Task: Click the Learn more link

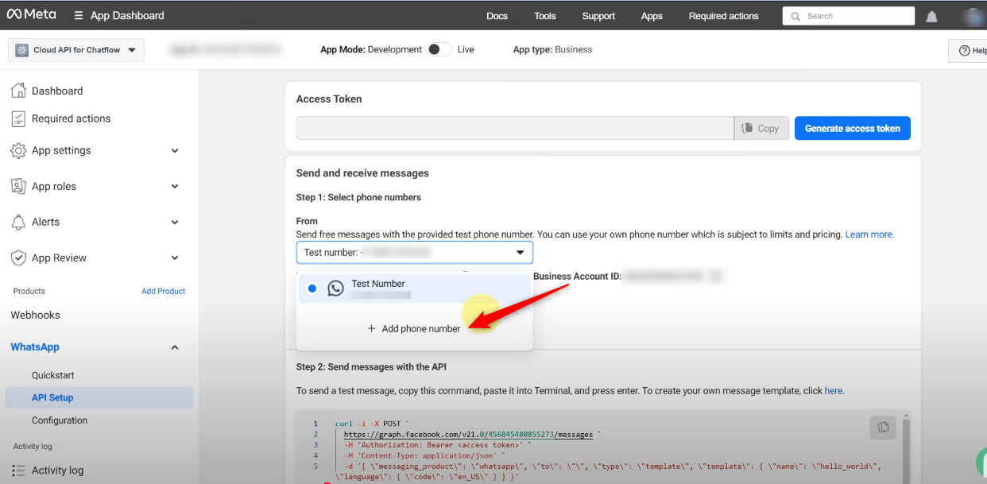Action: coord(869,234)
